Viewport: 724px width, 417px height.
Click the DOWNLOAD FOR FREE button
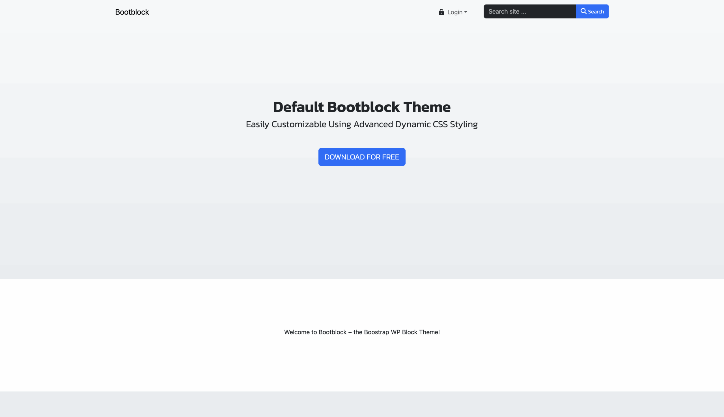tap(362, 157)
